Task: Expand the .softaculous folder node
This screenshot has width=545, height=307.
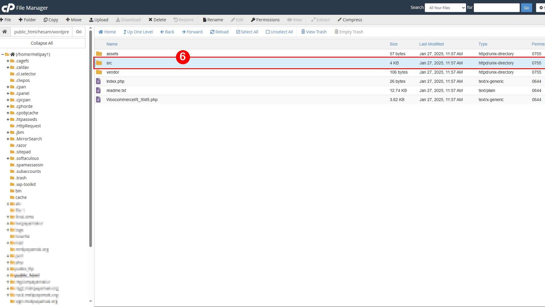Action: point(8,158)
